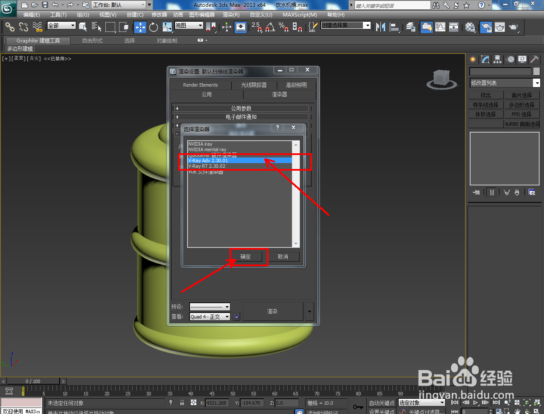Click Configure Modifier Sets icon
544x414 pixels.
click(x=532, y=192)
